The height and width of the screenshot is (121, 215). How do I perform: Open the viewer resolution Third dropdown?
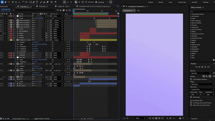[x=140, y=118]
